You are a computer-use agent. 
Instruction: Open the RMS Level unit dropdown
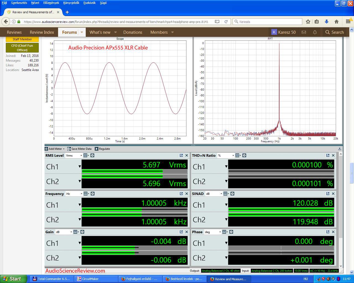(74, 156)
